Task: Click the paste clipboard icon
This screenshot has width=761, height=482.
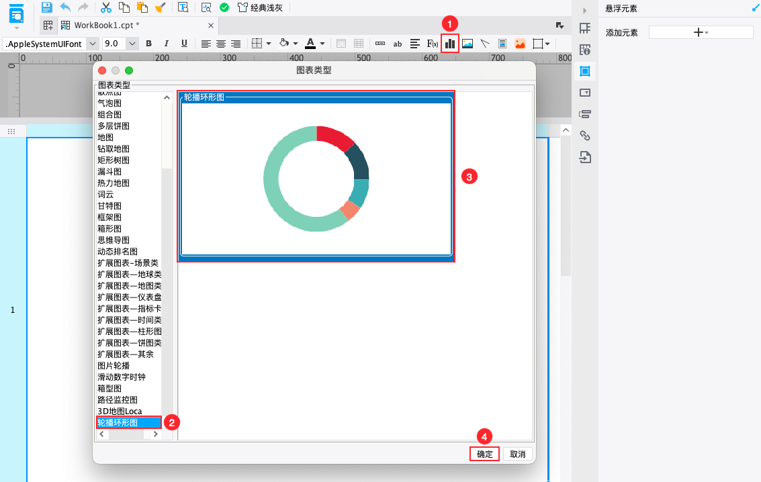Action: (142, 7)
